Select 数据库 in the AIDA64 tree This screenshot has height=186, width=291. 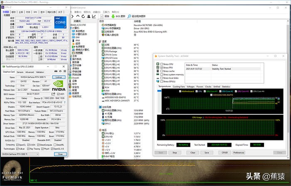pos(74,93)
